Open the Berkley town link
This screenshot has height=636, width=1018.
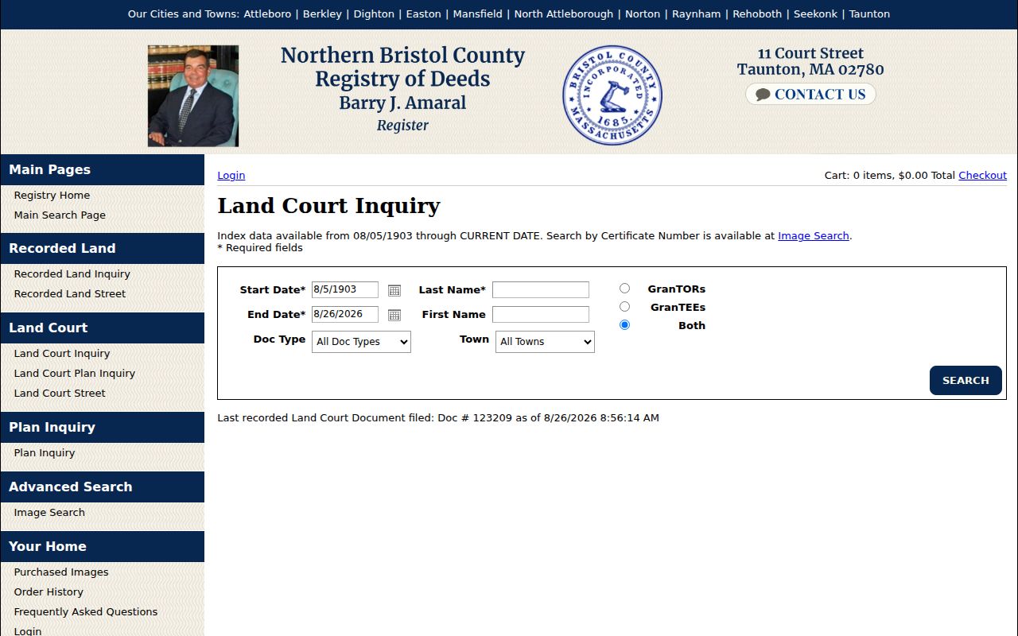(322, 14)
